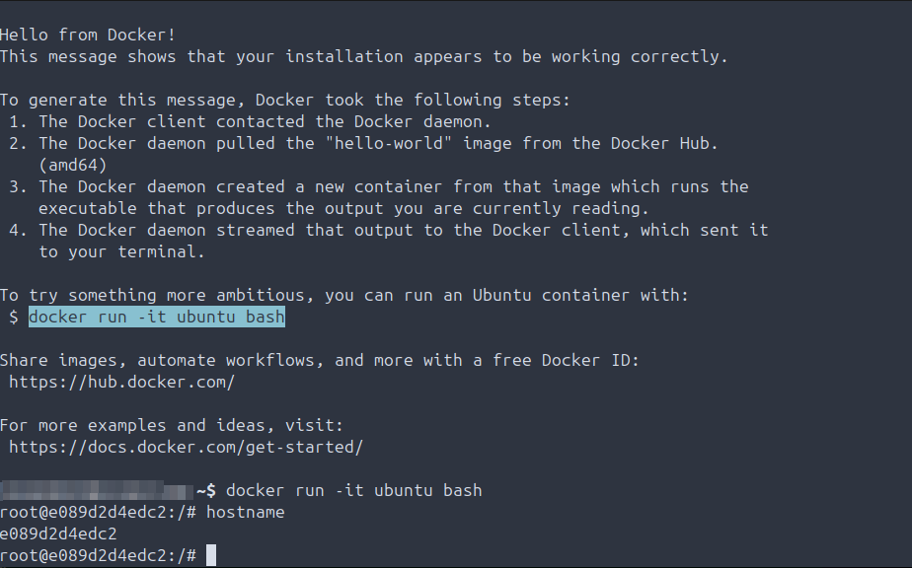Click the 'To generate this message' line
This screenshot has height=568, width=912.
(x=285, y=100)
